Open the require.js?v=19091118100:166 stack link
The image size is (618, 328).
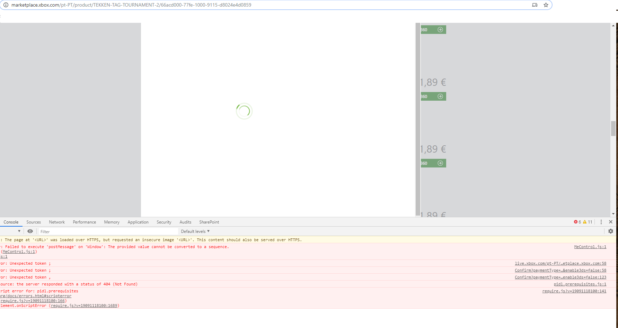33,301
